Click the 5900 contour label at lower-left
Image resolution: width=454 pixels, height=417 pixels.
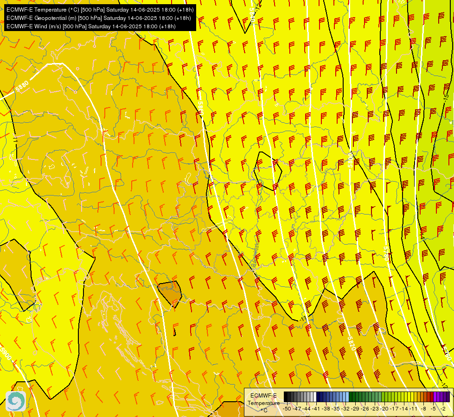tap(5, 353)
